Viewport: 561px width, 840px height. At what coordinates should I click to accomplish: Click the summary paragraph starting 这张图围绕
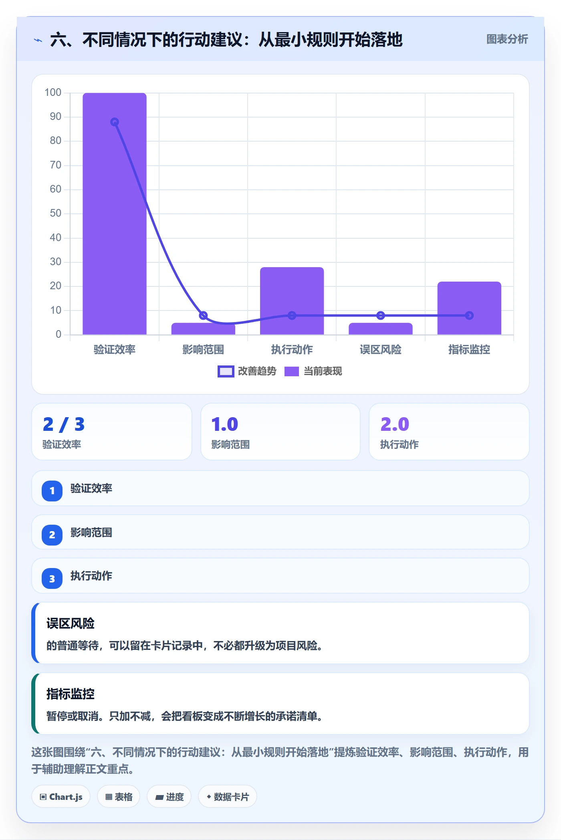[280, 761]
